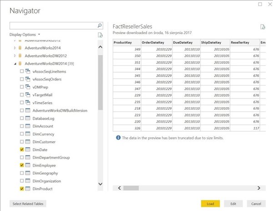This screenshot has height=211, width=273.
Task: Click the tree scroll down arrow
Action: coord(100,184)
